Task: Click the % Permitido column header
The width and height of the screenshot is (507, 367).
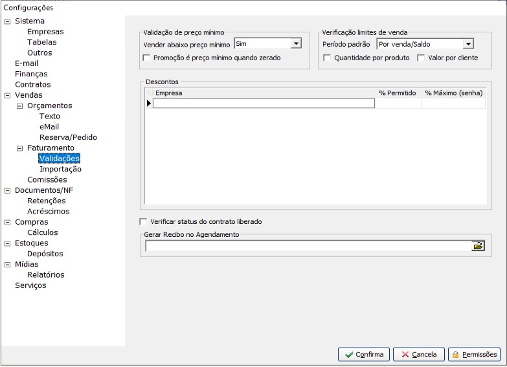Action: (x=398, y=93)
